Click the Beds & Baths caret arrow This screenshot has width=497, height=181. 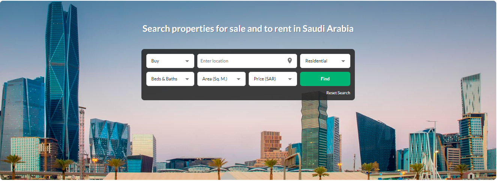[187, 79]
